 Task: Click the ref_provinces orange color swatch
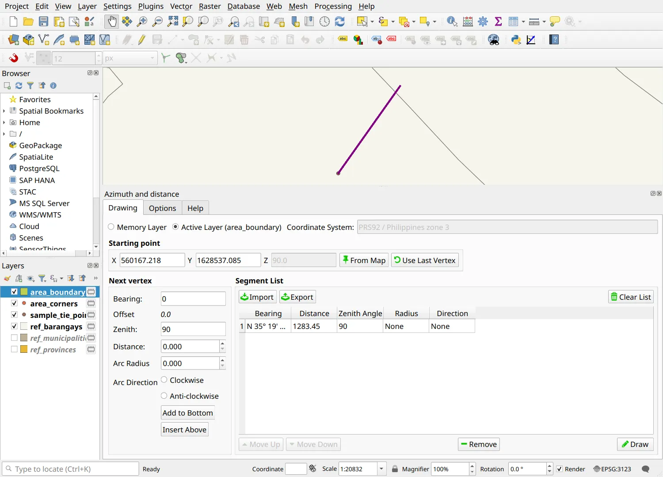click(24, 349)
